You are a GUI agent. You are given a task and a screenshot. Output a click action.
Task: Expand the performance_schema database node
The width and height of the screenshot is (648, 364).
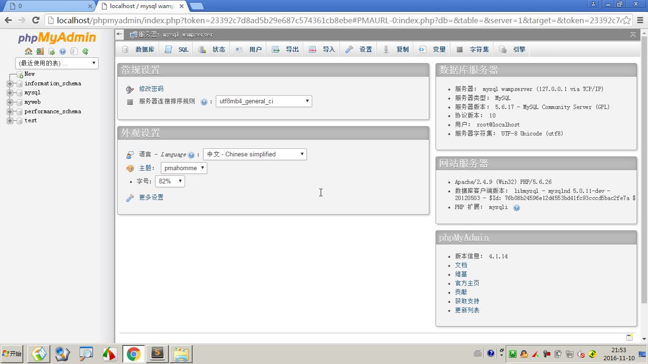(10, 112)
